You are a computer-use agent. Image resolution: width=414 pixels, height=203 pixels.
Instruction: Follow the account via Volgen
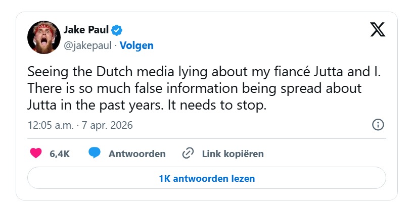[136, 45]
